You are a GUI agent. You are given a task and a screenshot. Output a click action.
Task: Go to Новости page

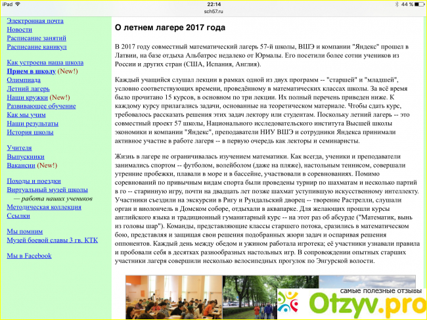point(19,30)
